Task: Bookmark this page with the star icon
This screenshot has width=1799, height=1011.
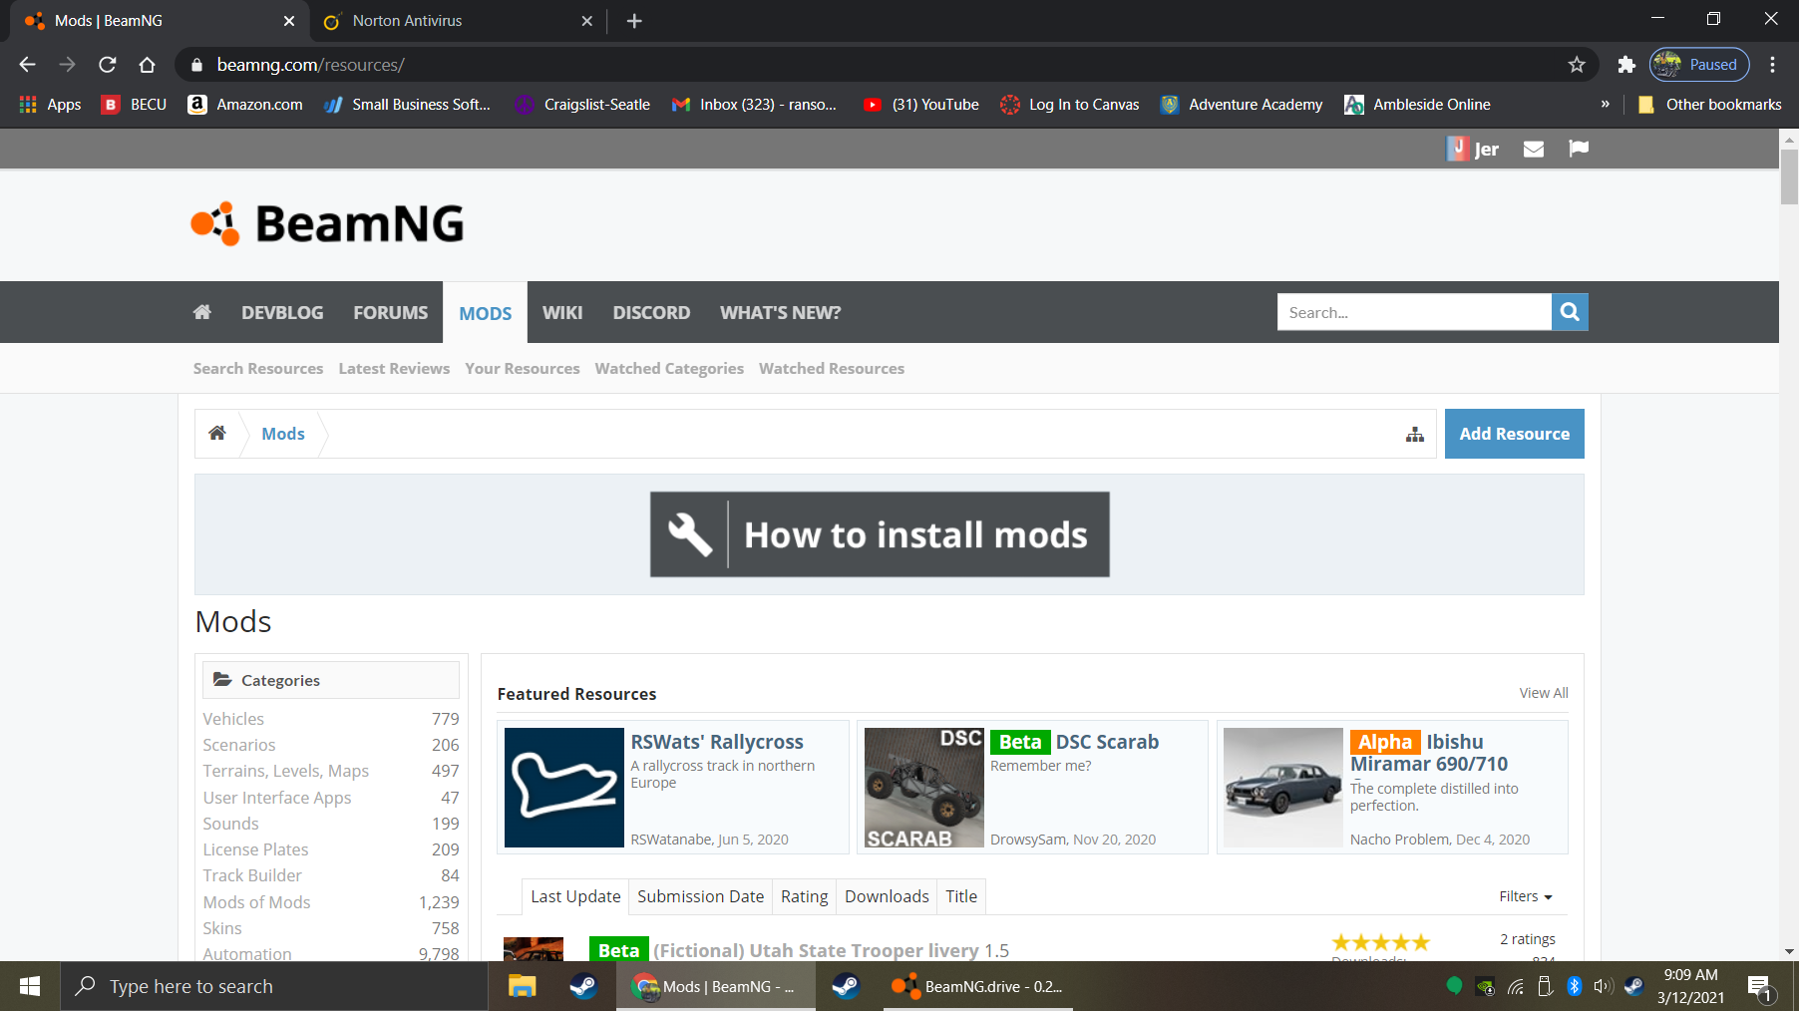Action: [x=1577, y=65]
